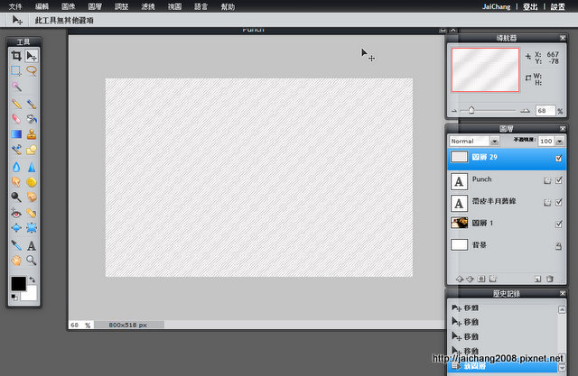
Task: Select the Gradient tool
Action: (16, 134)
